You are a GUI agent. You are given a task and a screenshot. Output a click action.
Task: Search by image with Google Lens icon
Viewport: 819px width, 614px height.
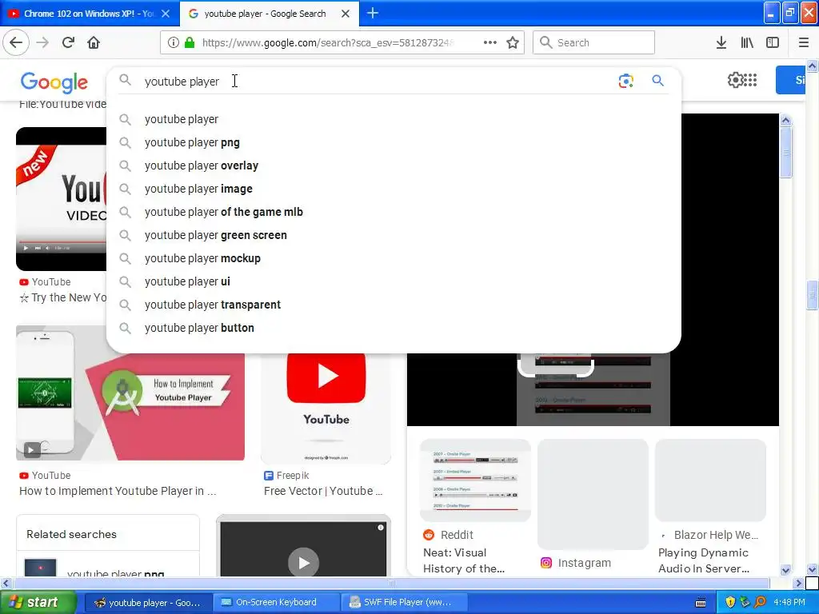[625, 81]
